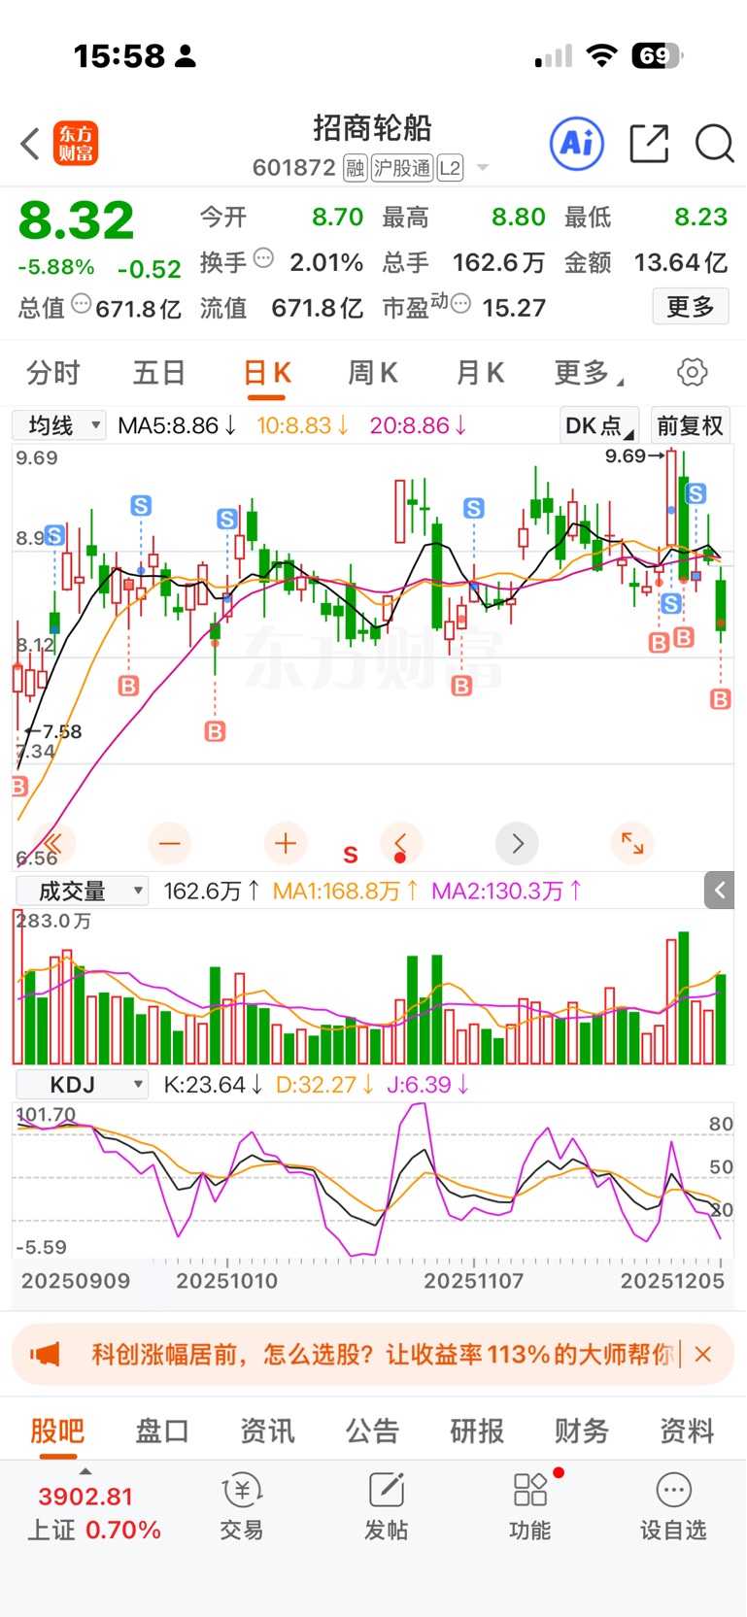Viewport: 747px width, 1617px height.
Task: Open 公告 tab
Action: (372, 1431)
